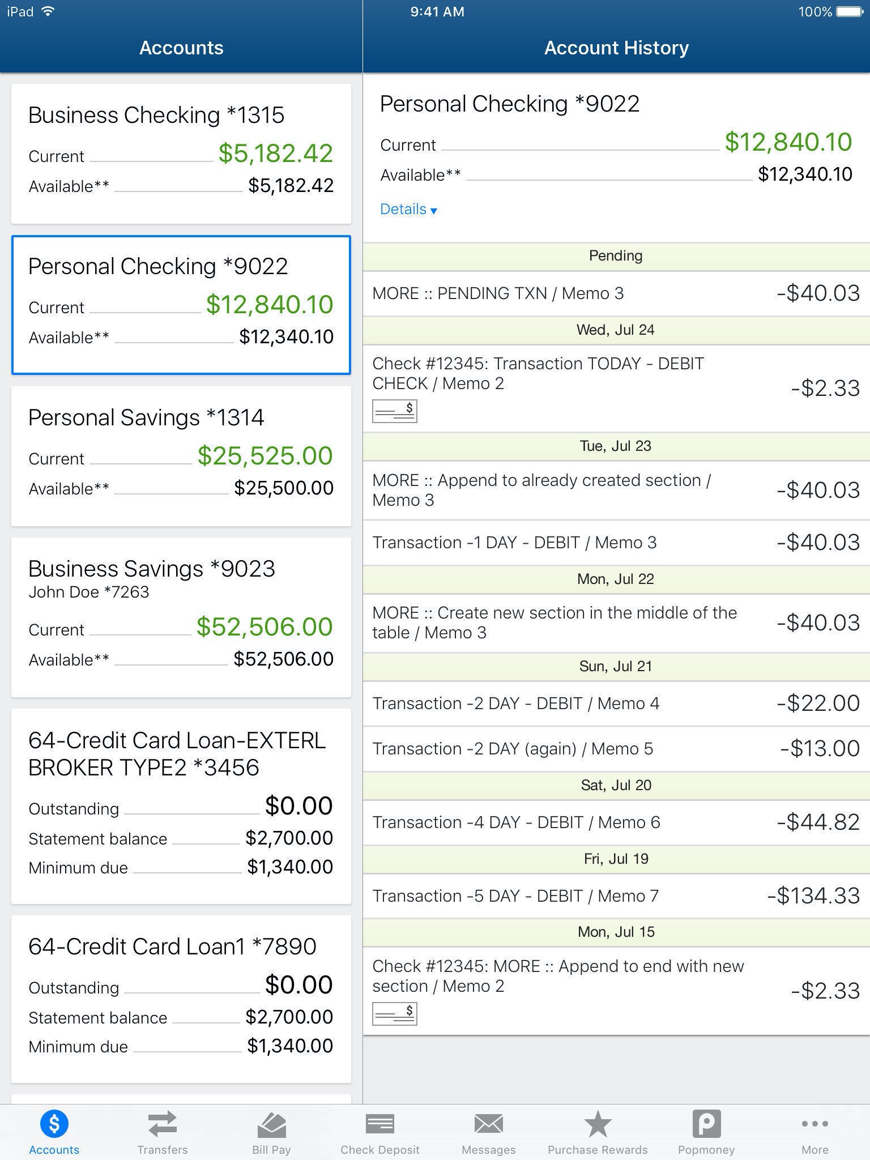Screen dimensions: 870x1160
Task: Expand the Details dropdown for Personal Checking
Action: click(408, 210)
